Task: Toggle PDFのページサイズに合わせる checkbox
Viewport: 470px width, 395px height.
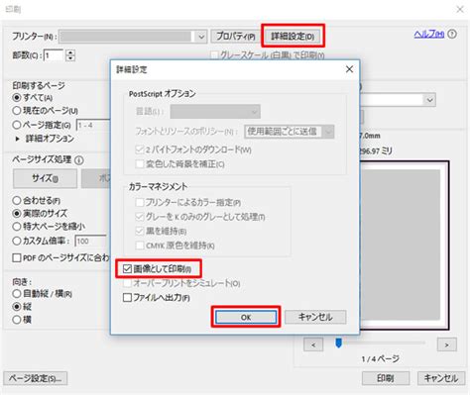Action: [x=17, y=257]
